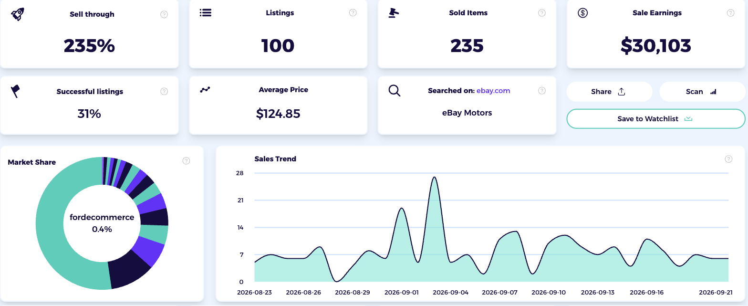Screen dimensions: 748x306
Task: Open help for Sold Items card
Action: click(542, 13)
